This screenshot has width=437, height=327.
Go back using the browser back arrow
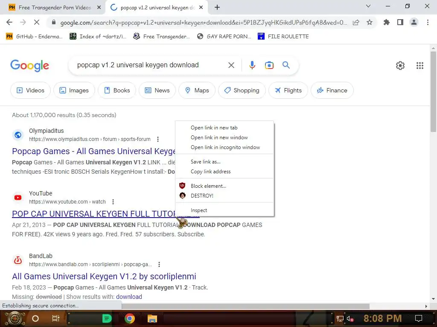coord(9,22)
